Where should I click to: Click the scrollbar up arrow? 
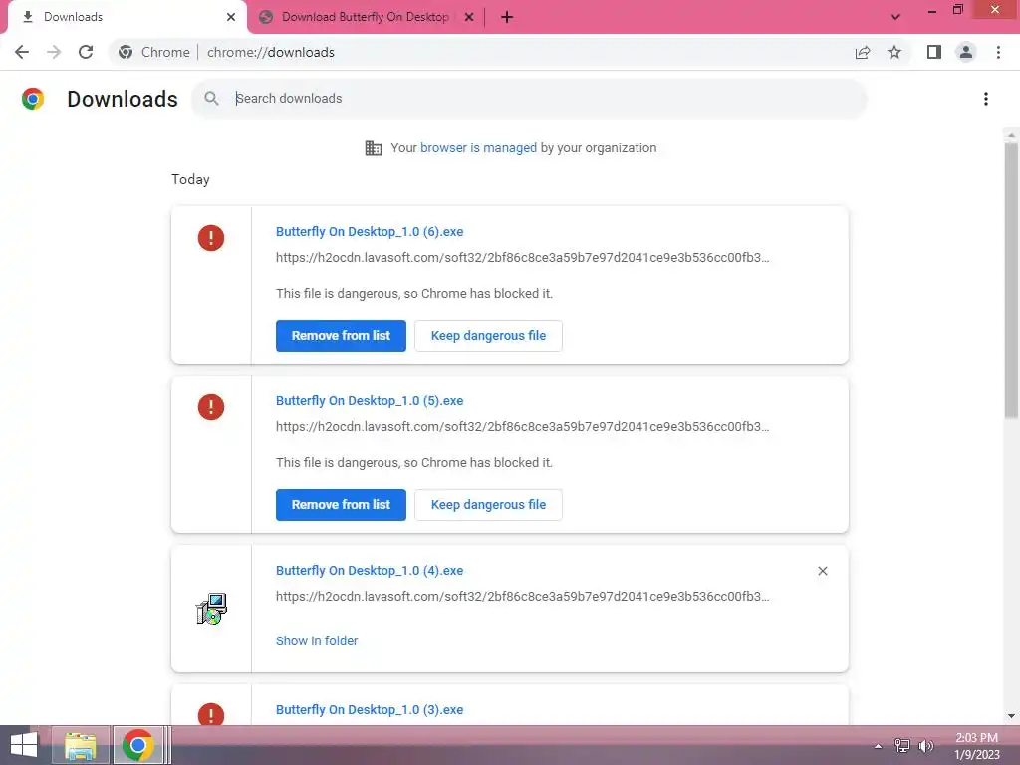(1011, 135)
